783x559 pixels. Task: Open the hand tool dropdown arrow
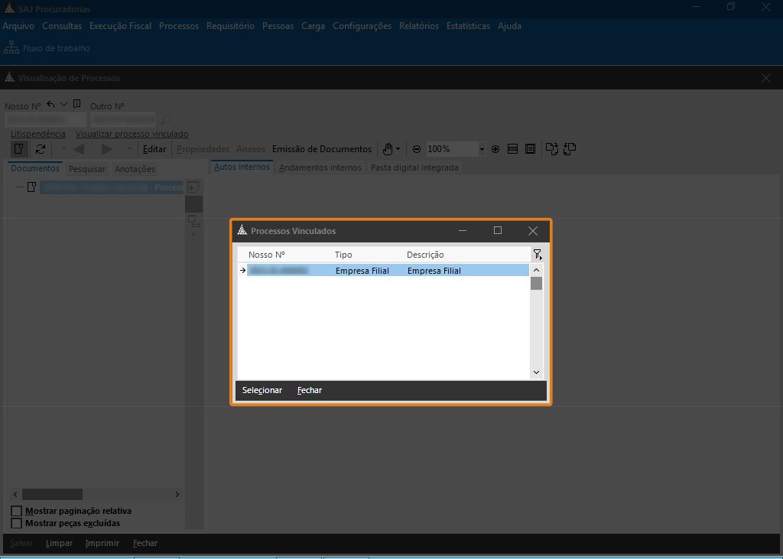coord(398,149)
